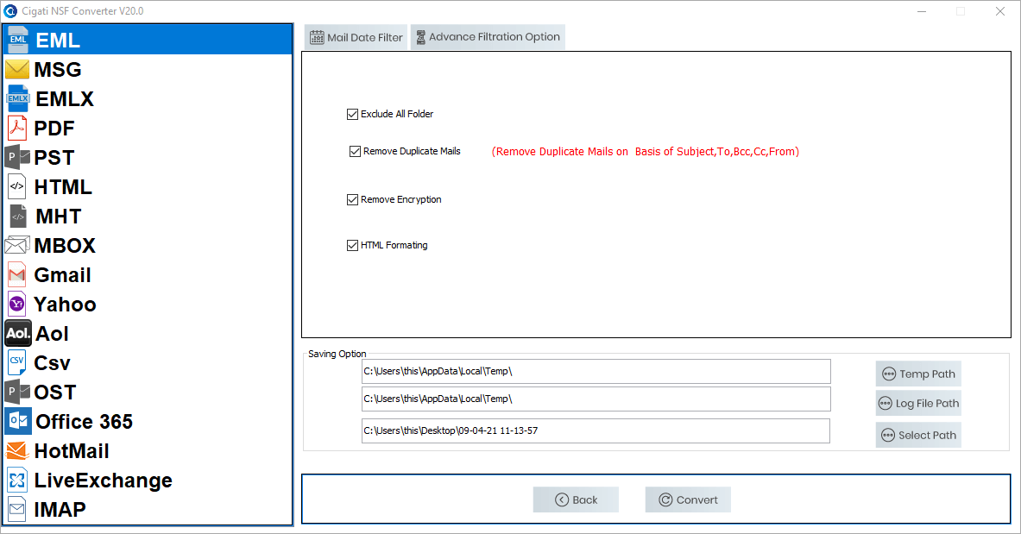This screenshot has width=1021, height=534.
Task: Select the IMAP mail icon
Action: (17, 509)
